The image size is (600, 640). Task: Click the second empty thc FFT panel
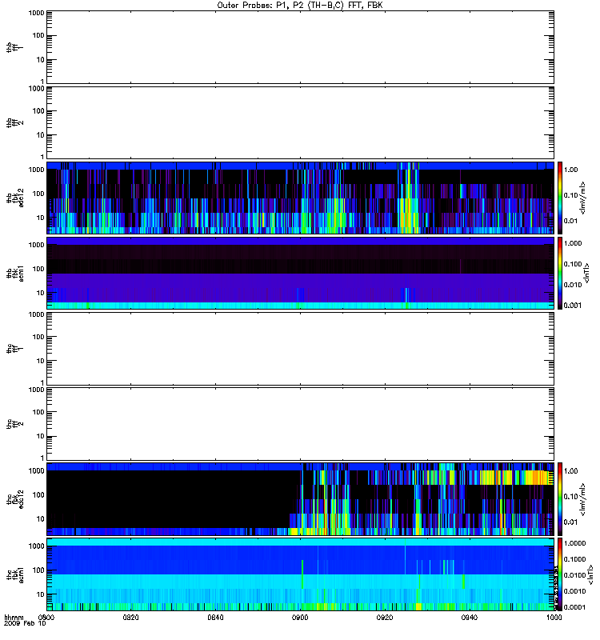pyautogui.click(x=300, y=424)
